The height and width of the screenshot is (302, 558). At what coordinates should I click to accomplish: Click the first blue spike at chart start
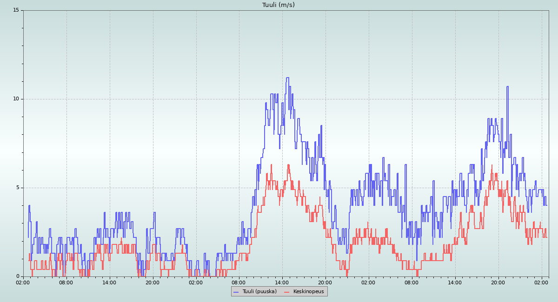[29, 206]
